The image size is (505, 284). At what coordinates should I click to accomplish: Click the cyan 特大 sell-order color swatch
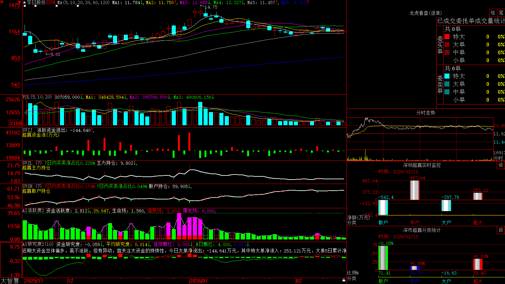(x=447, y=76)
